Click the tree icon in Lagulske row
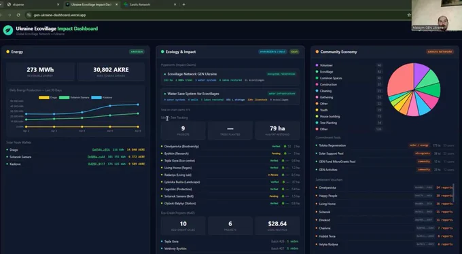 pyautogui.click(x=283, y=189)
